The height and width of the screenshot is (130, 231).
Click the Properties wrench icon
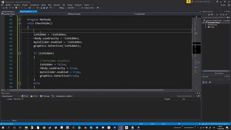pyautogui.click(x=210, y=82)
